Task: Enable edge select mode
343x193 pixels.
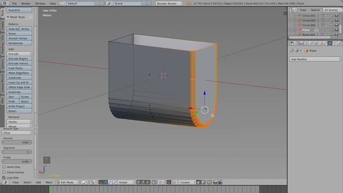Action: [x=143, y=182]
